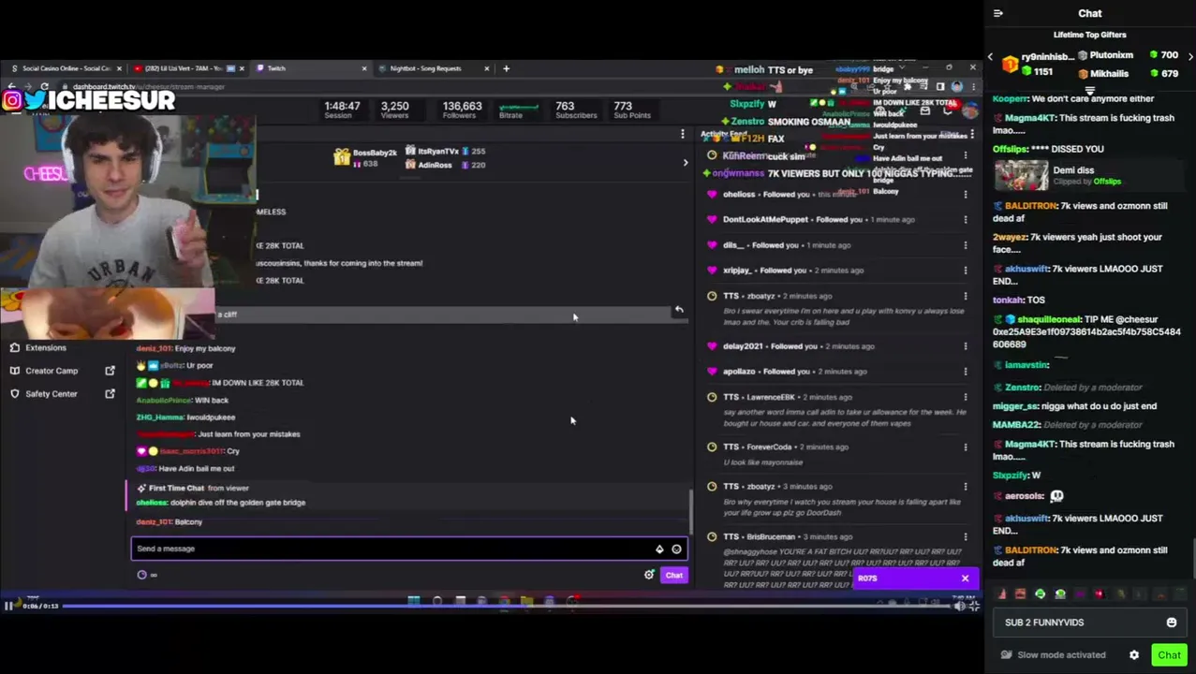Open options for TTS BrisBruceman event
This screenshot has width=1196, height=674.
tap(966, 537)
